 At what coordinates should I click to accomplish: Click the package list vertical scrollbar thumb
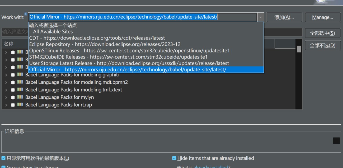point(299,49)
